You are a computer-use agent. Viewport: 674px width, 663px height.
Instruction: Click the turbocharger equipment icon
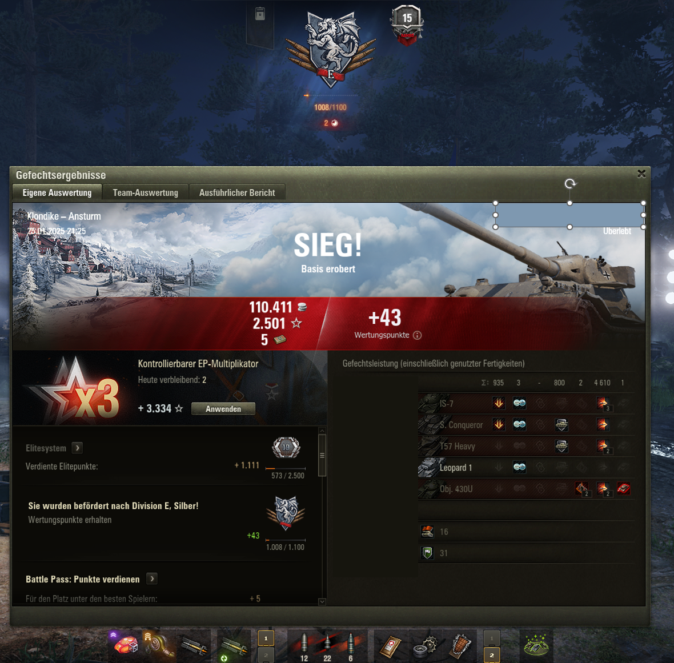(x=159, y=645)
